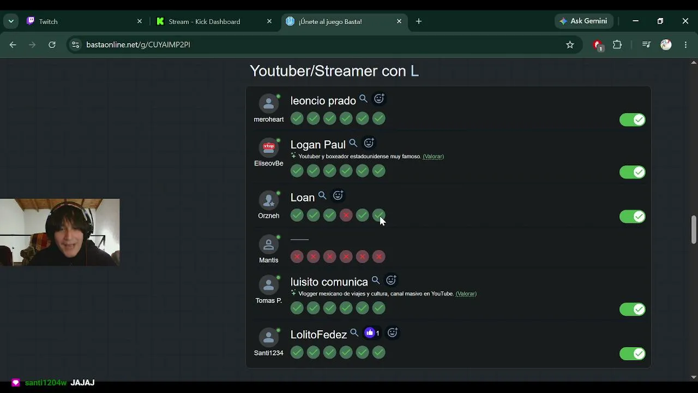
Task: Look up 'Loan' with the search icon
Action: tap(322, 195)
